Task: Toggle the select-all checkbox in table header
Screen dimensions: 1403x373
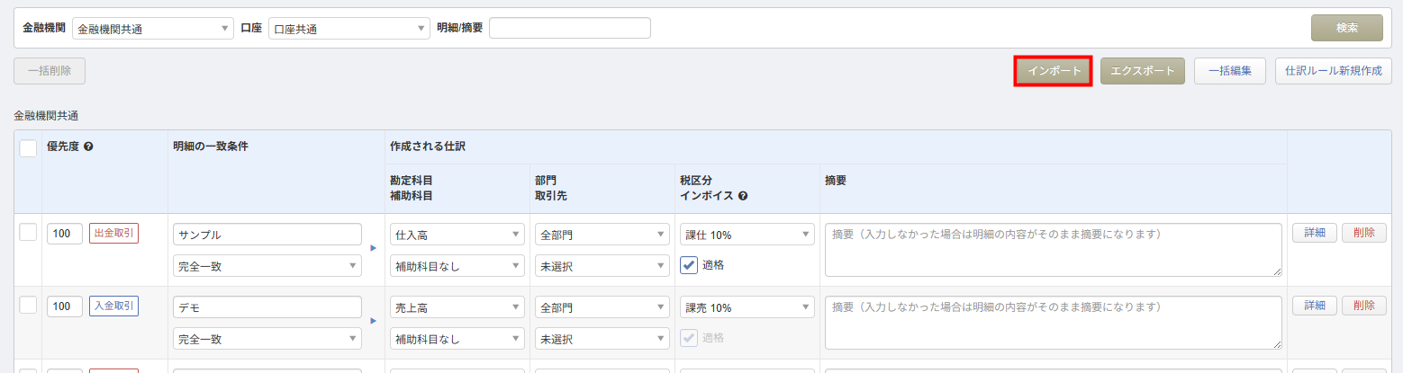Action: point(28,148)
